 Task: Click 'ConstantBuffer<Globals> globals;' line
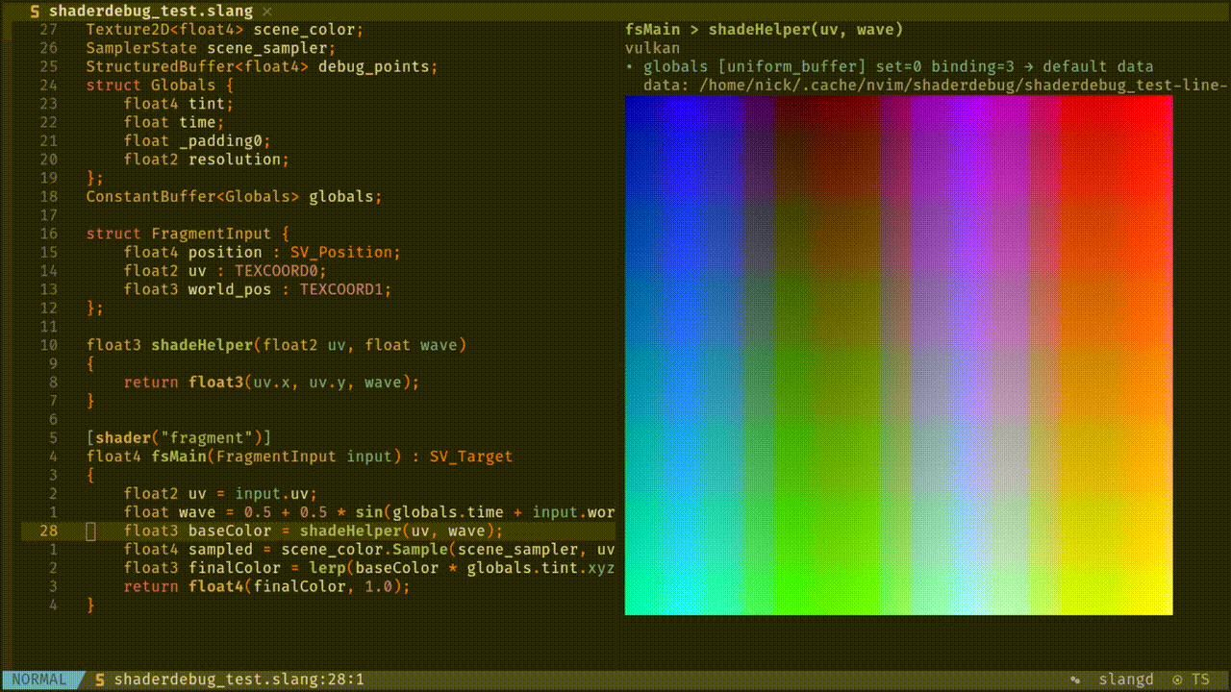coord(235,197)
